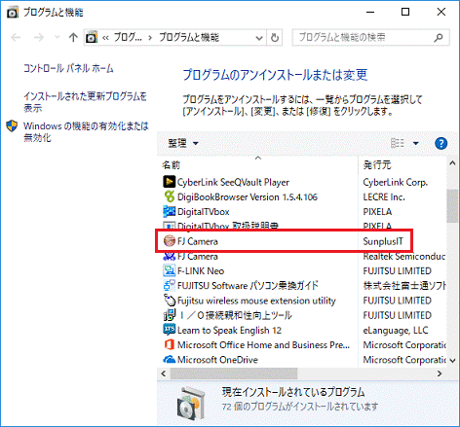The image size is (460, 427).
Task: Open the recent locations dropdown arrow
Action: (x=57, y=38)
